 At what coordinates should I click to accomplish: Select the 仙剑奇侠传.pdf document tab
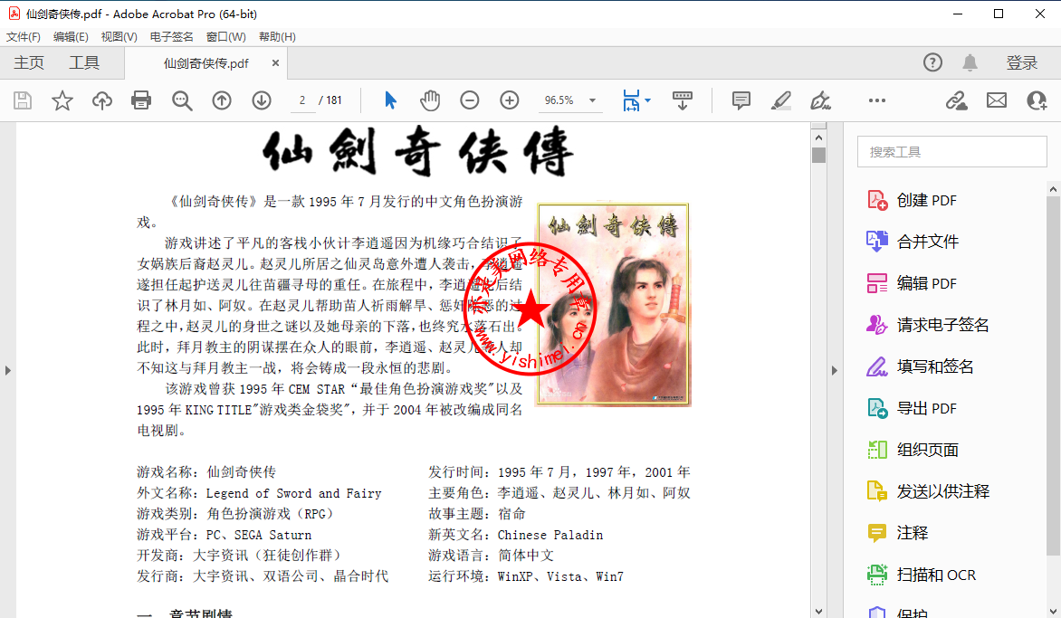(206, 63)
